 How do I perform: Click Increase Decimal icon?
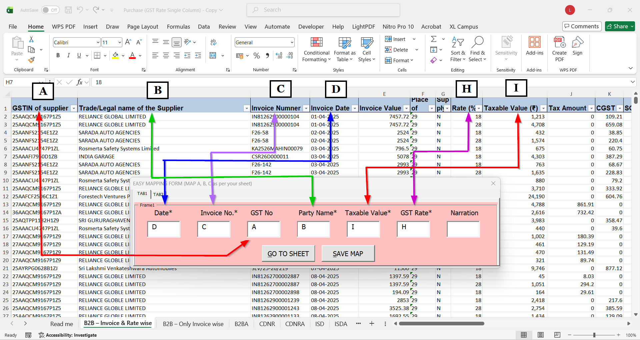coord(279,56)
